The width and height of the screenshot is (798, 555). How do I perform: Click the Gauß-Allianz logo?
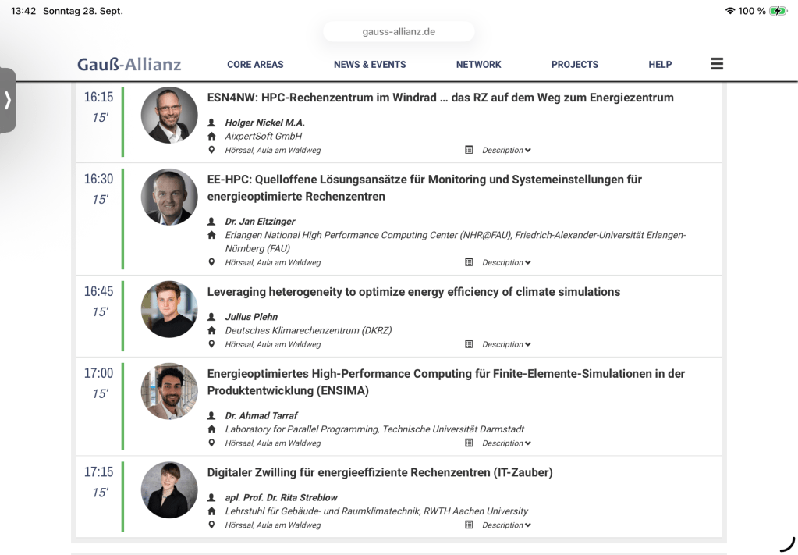pyautogui.click(x=129, y=64)
